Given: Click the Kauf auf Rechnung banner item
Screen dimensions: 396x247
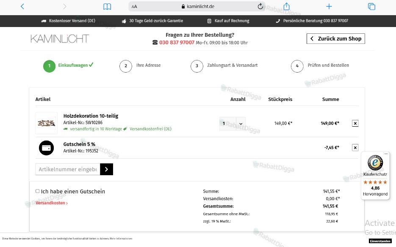Looking at the screenshot, I should 228,21.
